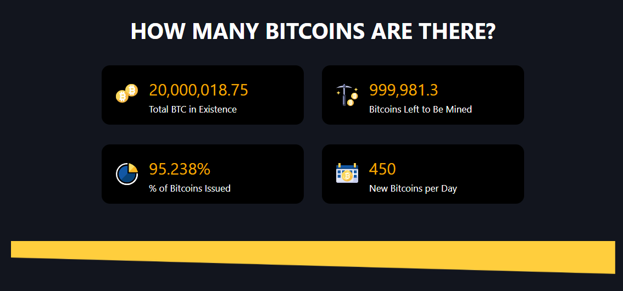
Task: Click the pie chart icon
Action: [127, 174]
